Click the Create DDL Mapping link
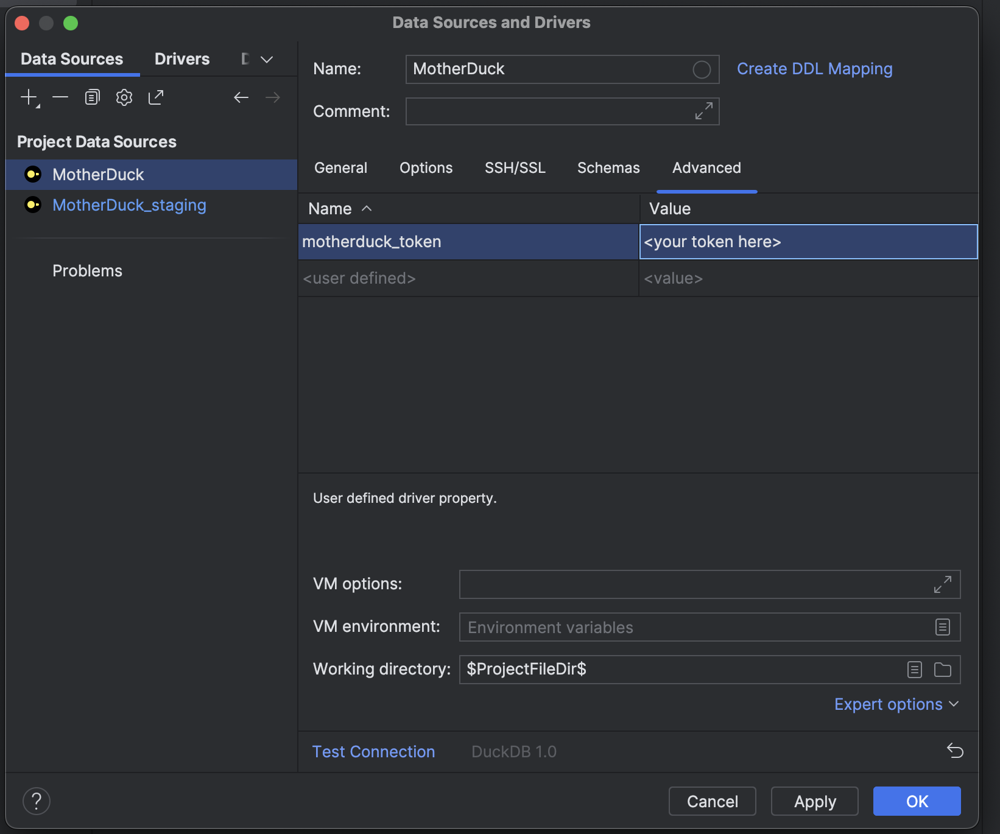The height and width of the screenshot is (834, 1000). [x=815, y=69]
